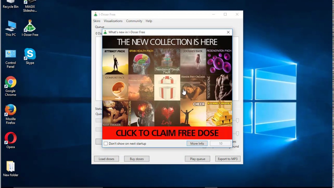Open the Recycle Bin desktop icon
334x188 pixels.
tap(10, 4)
